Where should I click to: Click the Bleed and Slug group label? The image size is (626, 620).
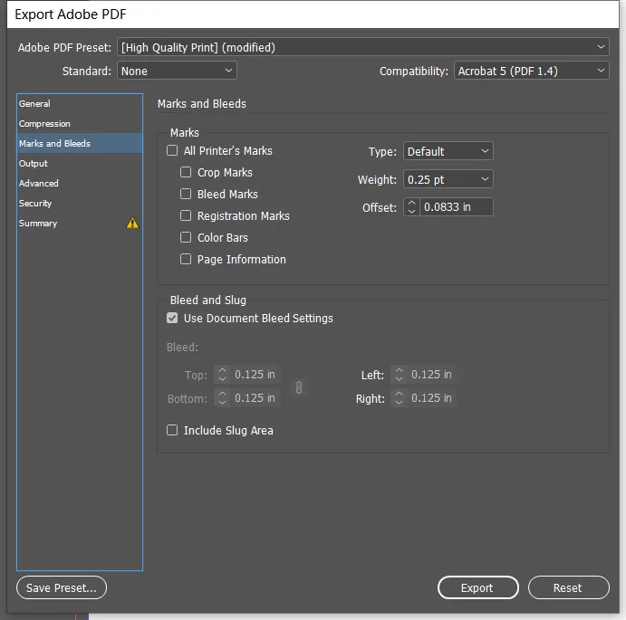208,300
